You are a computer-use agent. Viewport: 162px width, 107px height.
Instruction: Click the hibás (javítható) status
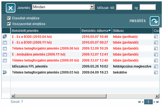pyautogui.click(x=125, y=37)
